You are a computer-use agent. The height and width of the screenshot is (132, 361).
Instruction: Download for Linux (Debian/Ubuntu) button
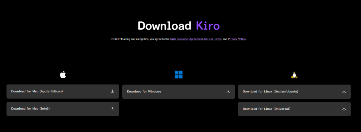[x=294, y=92]
